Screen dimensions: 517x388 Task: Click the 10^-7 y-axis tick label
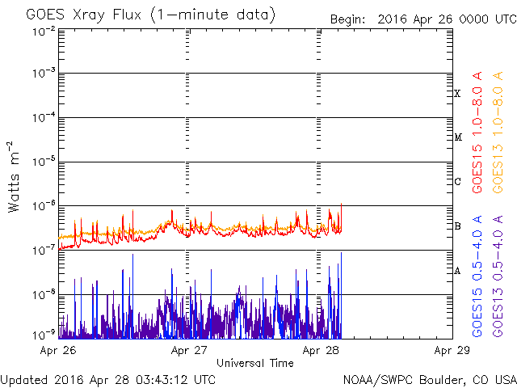point(44,251)
